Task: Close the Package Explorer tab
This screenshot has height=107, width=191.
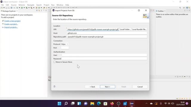Action: point(17,11)
